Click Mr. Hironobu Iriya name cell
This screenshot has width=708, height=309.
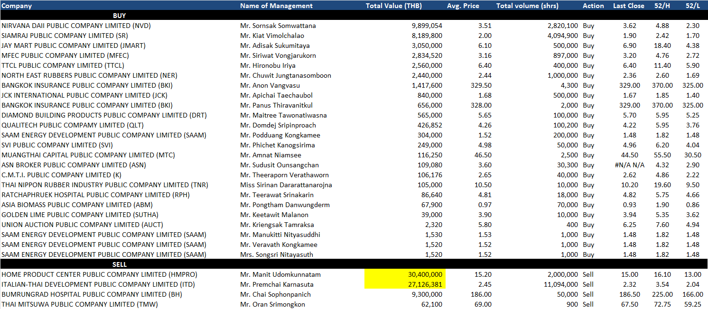(x=268, y=65)
